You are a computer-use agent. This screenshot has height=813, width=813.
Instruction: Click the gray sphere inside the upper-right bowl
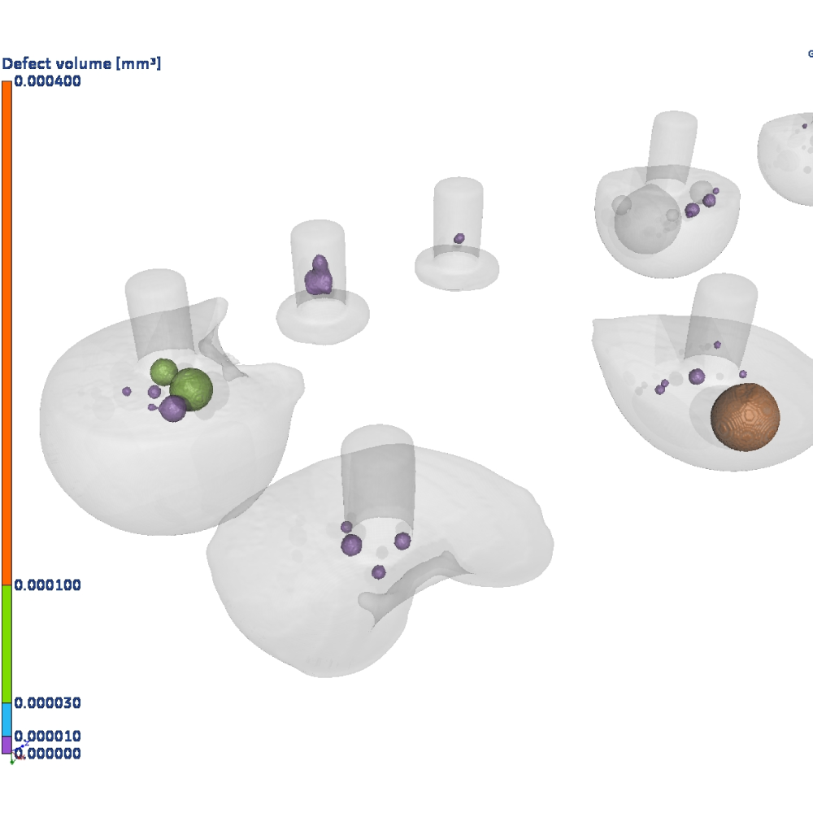coord(646,213)
